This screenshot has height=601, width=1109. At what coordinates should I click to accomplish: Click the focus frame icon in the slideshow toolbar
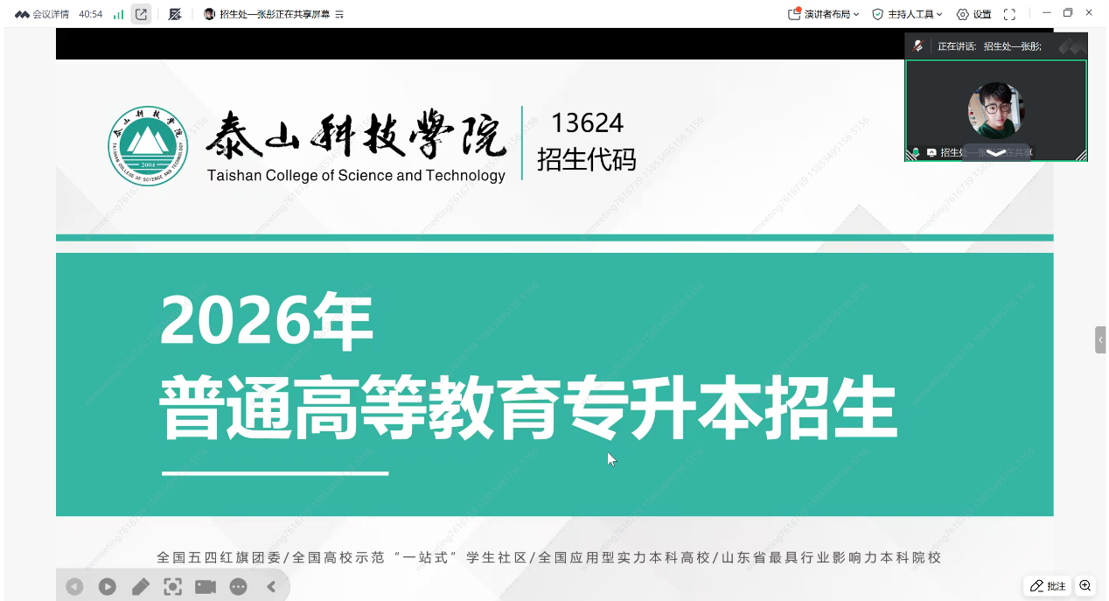(x=172, y=587)
